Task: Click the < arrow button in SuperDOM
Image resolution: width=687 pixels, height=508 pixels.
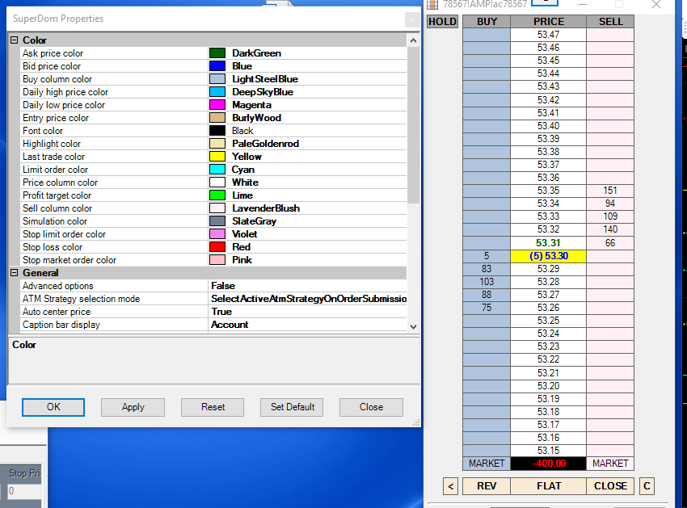Action: [450, 486]
